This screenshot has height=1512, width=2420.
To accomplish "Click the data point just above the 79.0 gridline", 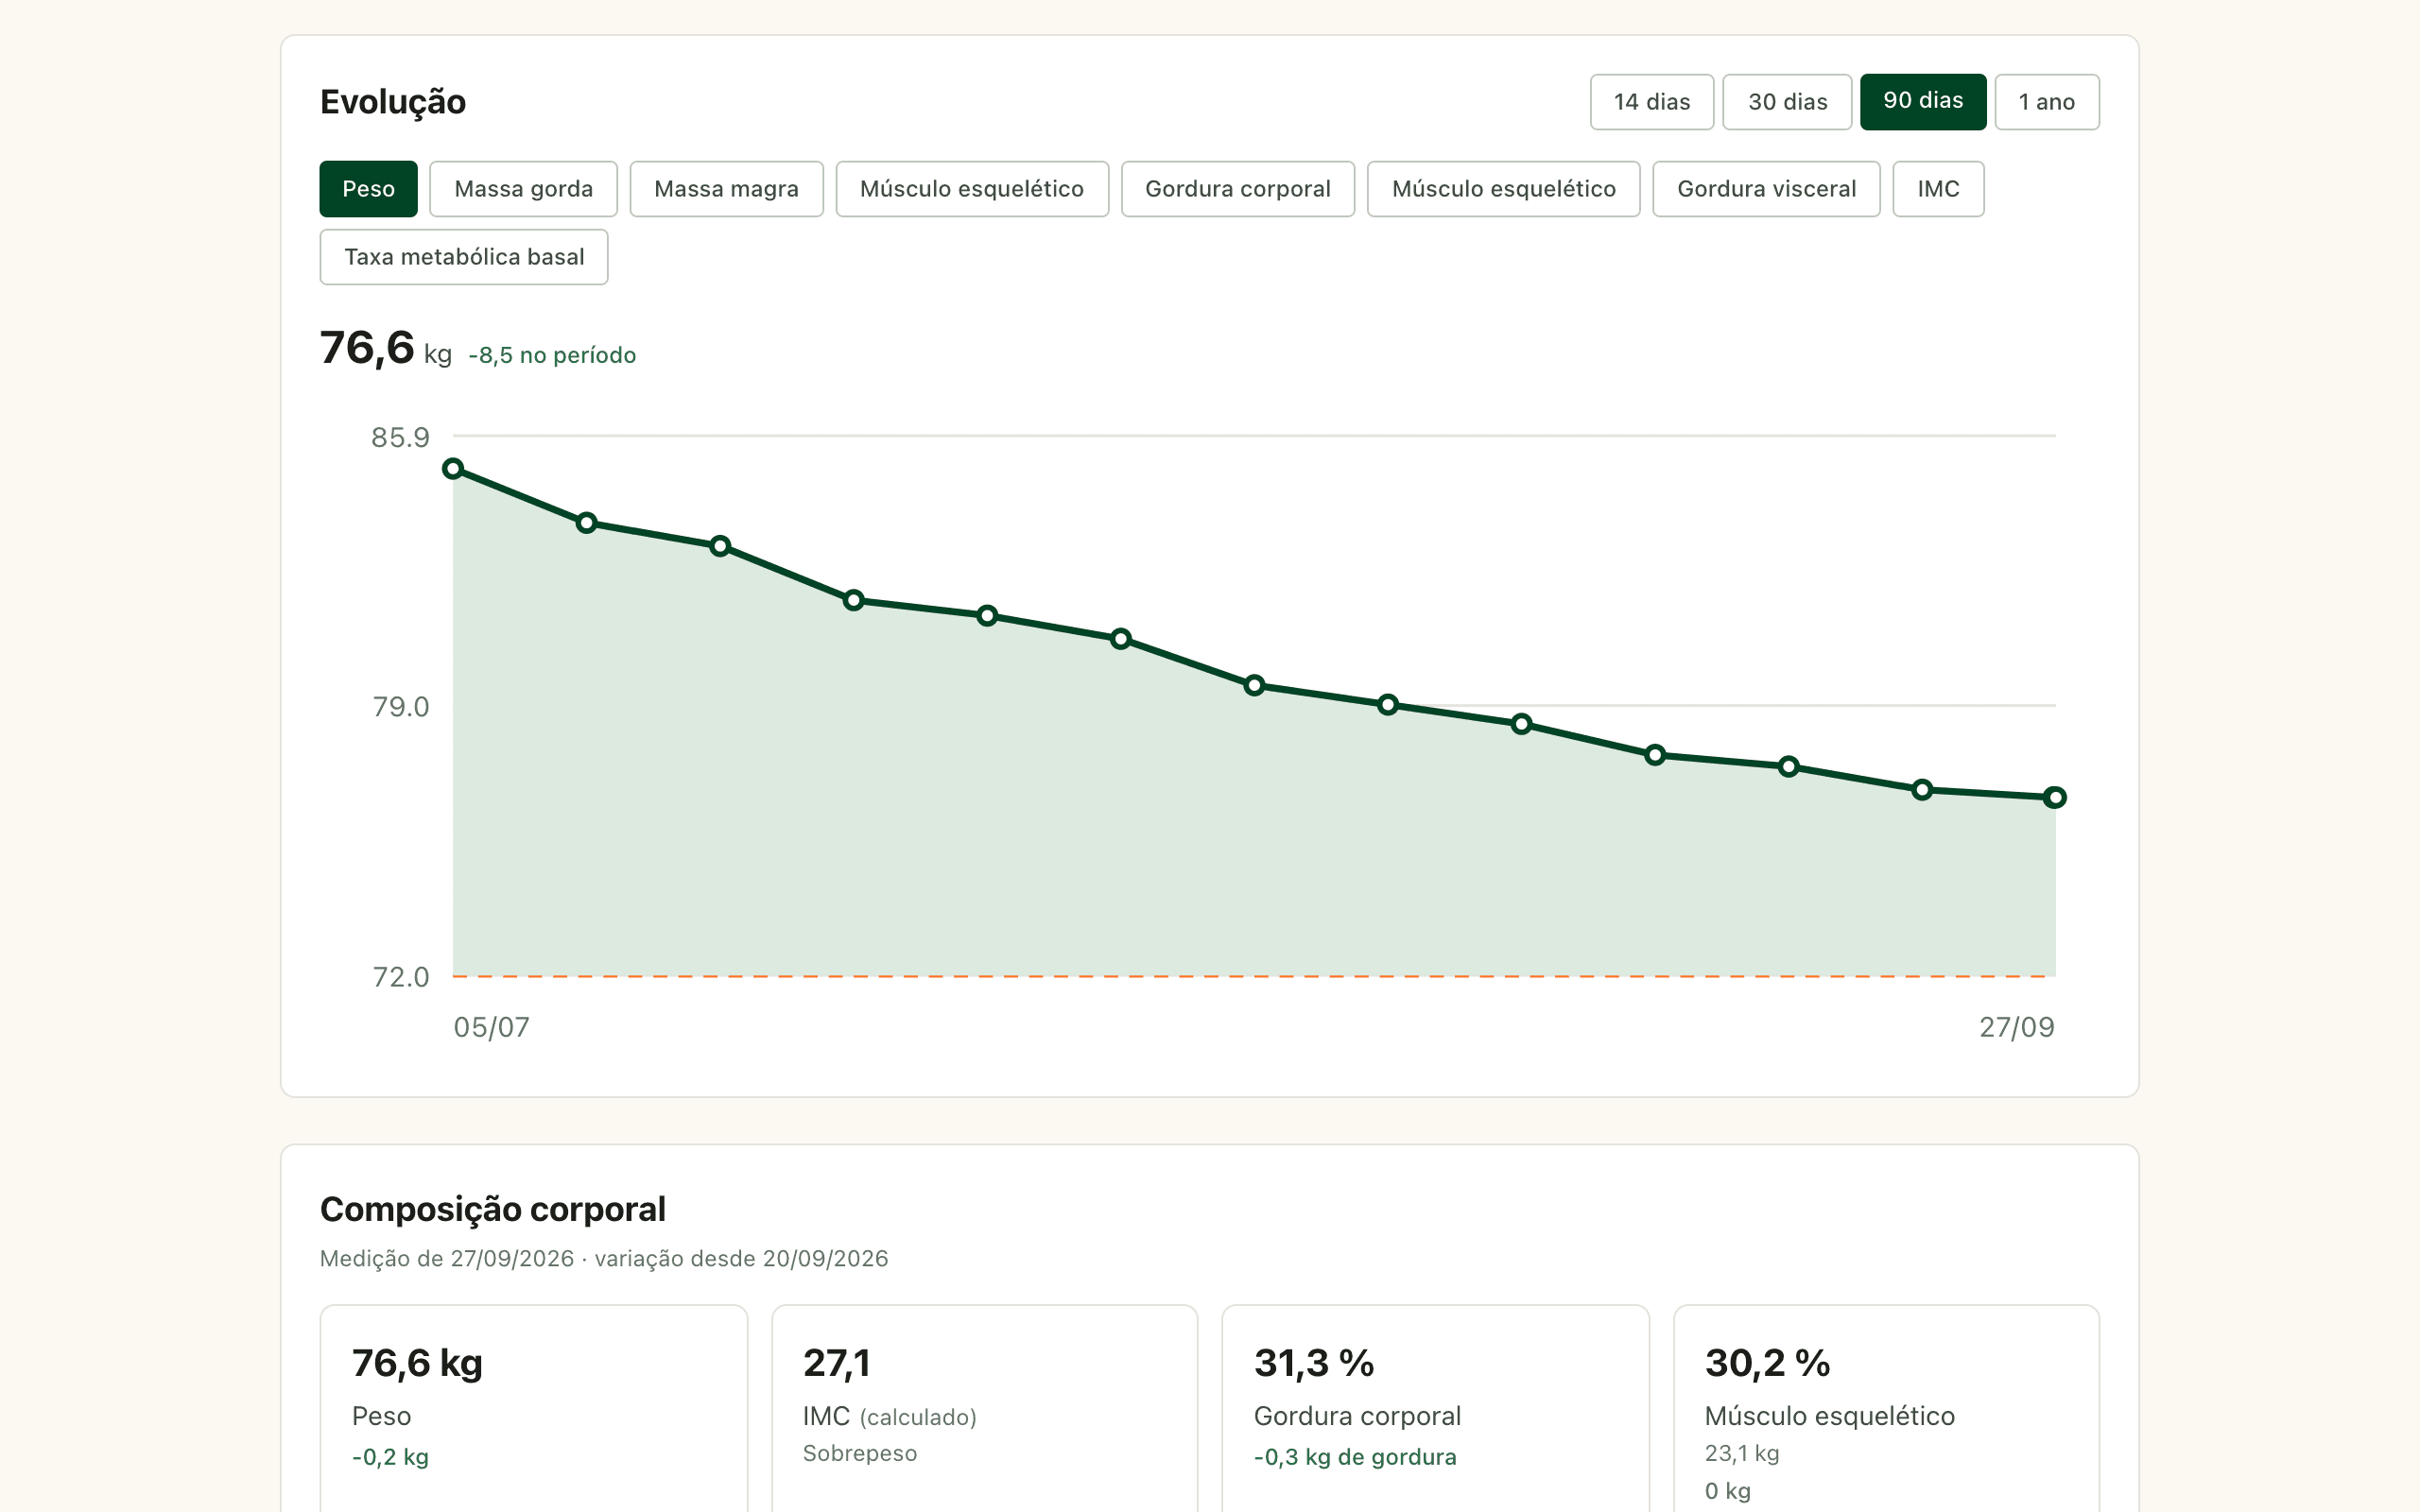I will (x=1388, y=705).
